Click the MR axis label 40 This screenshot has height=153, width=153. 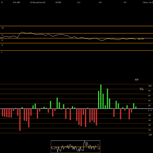click(x=149, y=101)
